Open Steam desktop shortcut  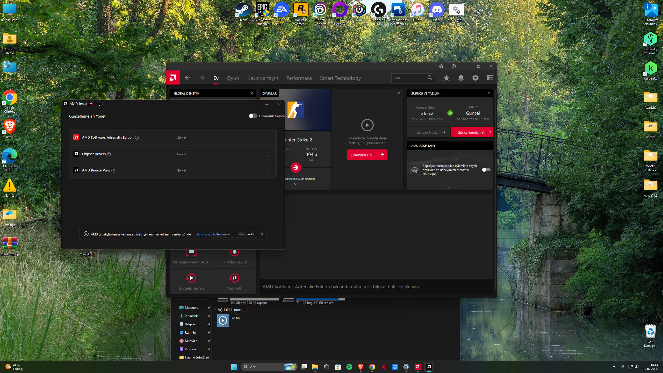tap(243, 12)
